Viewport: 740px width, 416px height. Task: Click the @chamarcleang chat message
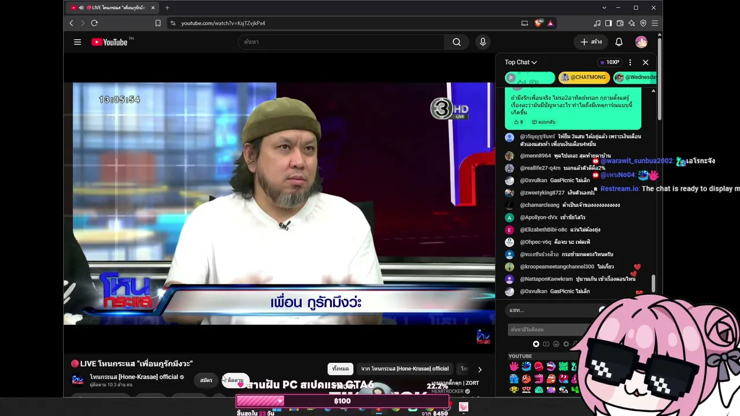pos(563,205)
